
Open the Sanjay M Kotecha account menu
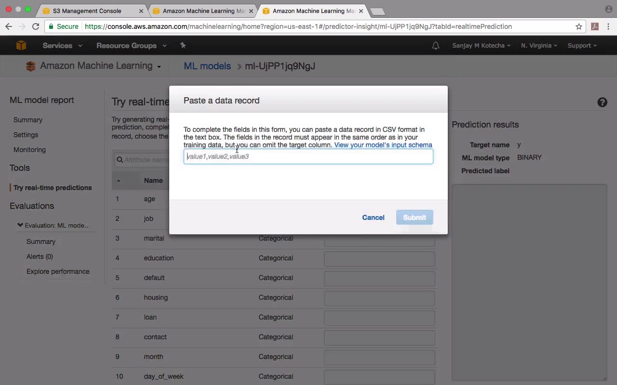coord(481,46)
